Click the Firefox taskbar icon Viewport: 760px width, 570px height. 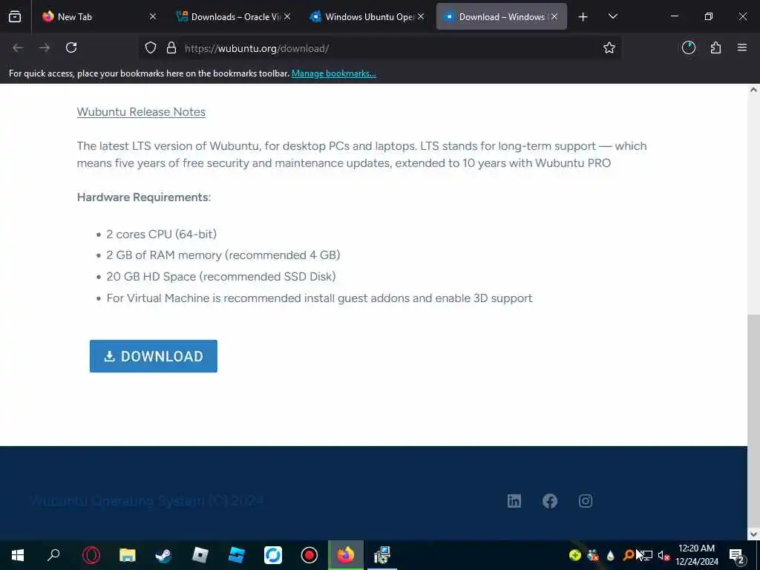pyautogui.click(x=346, y=555)
